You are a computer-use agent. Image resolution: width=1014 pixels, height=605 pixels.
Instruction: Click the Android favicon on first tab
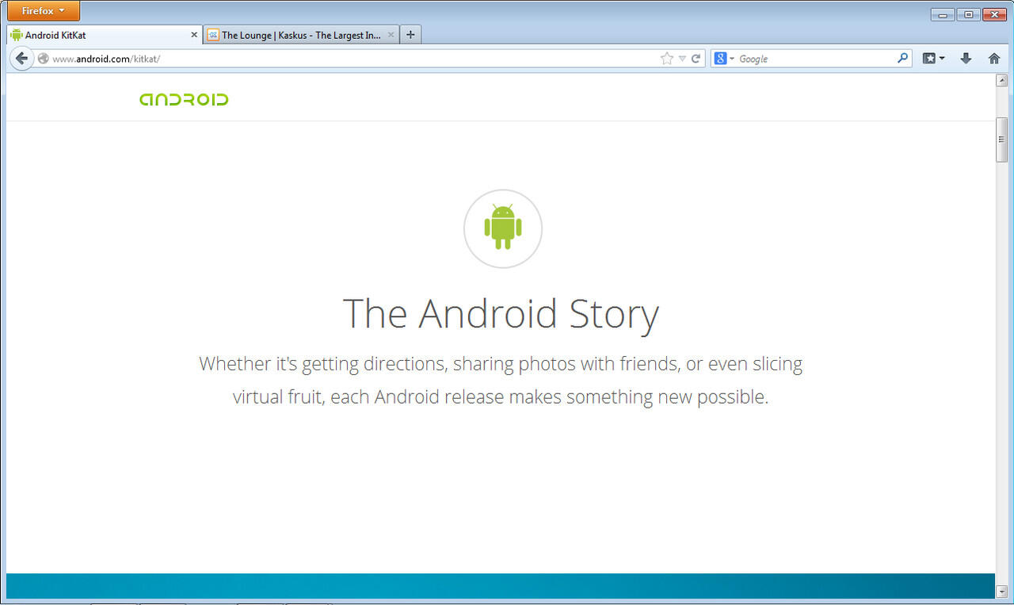16,35
